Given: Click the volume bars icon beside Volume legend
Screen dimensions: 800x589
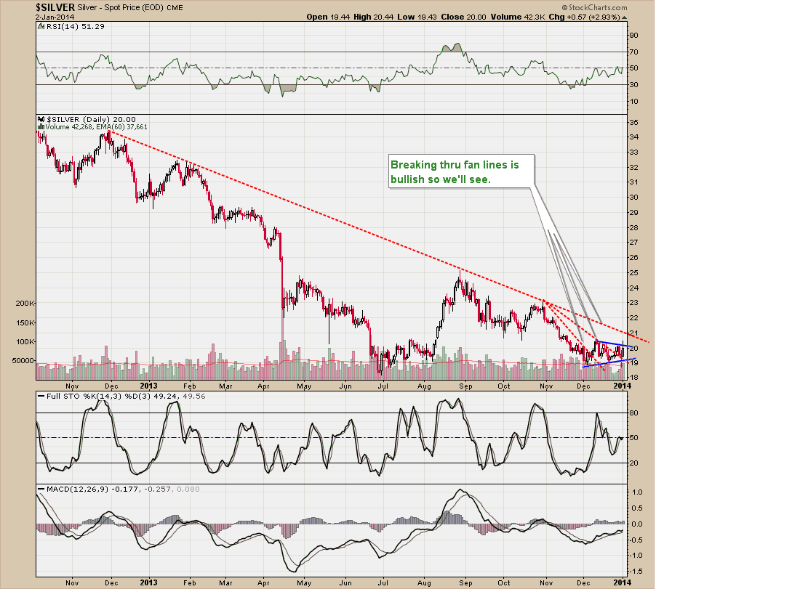Looking at the screenshot, I should (x=40, y=127).
